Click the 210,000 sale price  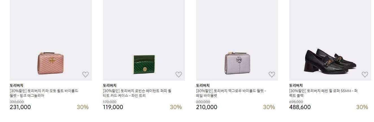207,107
